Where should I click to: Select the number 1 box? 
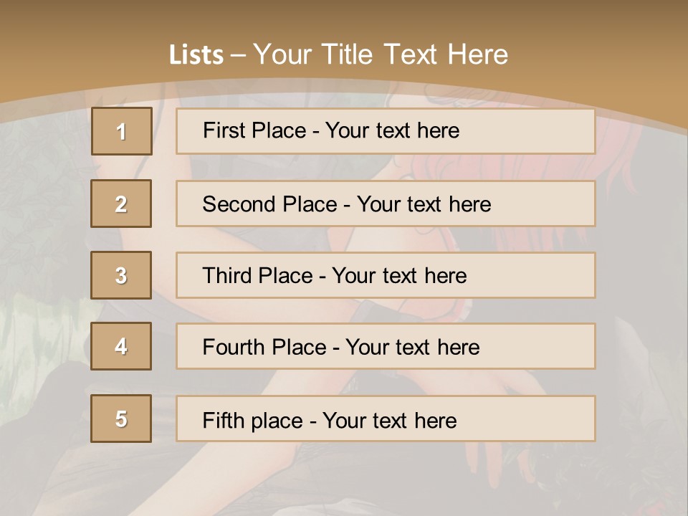coord(122,131)
